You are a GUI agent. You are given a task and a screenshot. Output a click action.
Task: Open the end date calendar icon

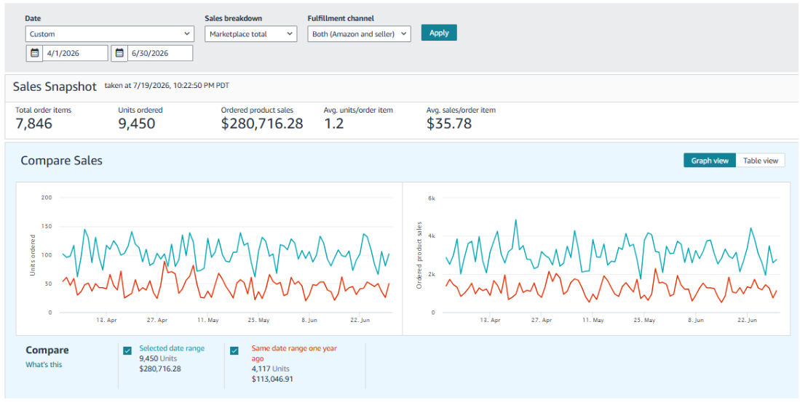point(119,53)
